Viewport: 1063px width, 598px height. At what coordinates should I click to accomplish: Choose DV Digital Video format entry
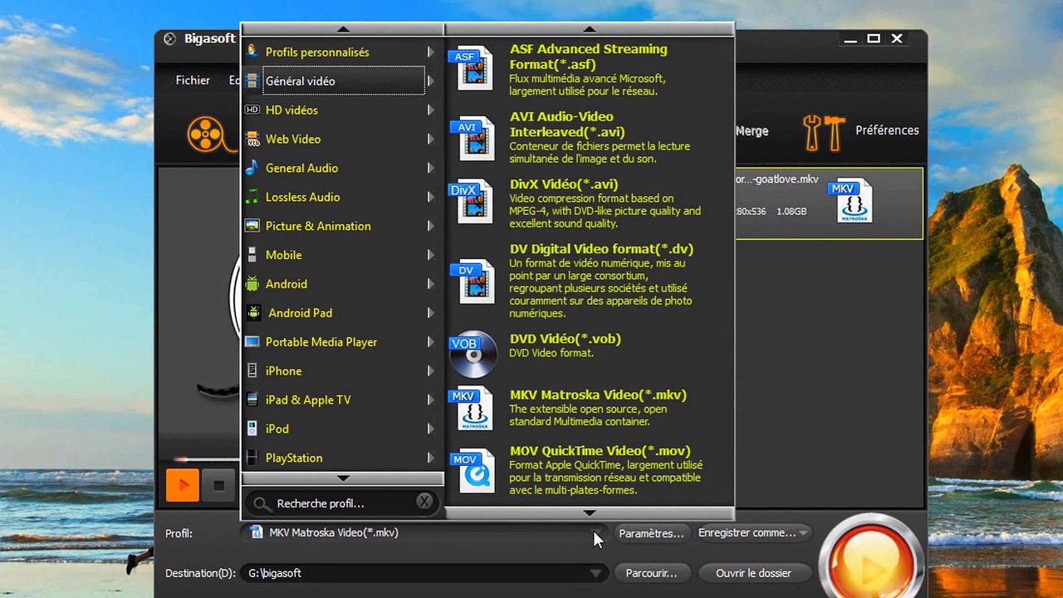coord(590,282)
